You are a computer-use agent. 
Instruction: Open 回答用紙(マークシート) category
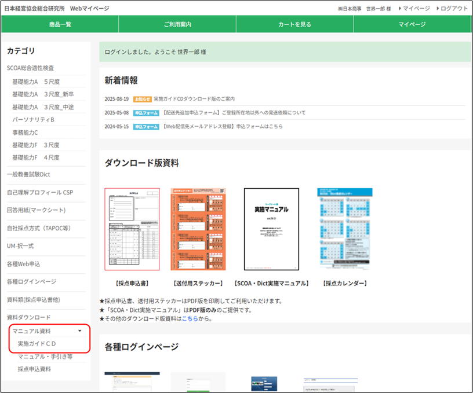[36, 210]
